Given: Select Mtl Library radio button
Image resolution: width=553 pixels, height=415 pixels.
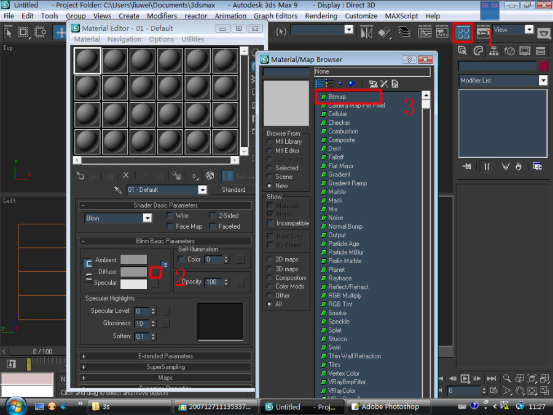Looking at the screenshot, I should [270, 141].
